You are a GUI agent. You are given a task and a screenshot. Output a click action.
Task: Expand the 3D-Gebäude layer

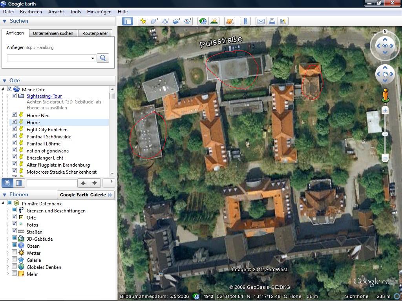8,238
